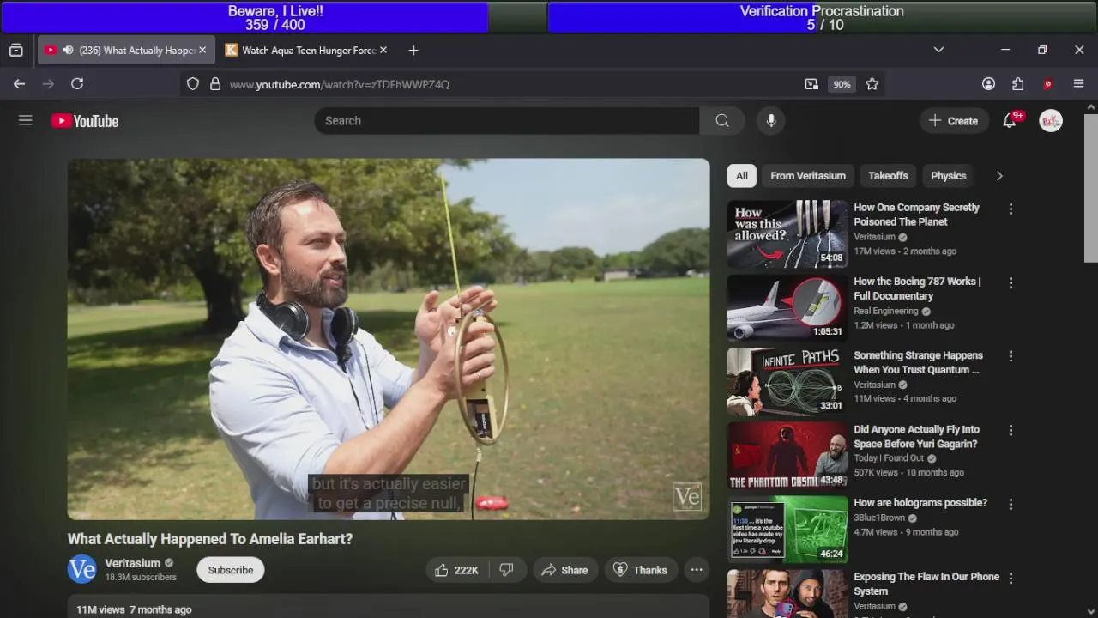Go to the YouTube home logo
Viewport: 1098px width, 618px height.
85,121
